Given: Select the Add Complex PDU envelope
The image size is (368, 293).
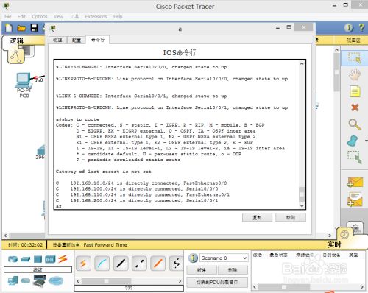Looking at the screenshot, I should [355, 200].
